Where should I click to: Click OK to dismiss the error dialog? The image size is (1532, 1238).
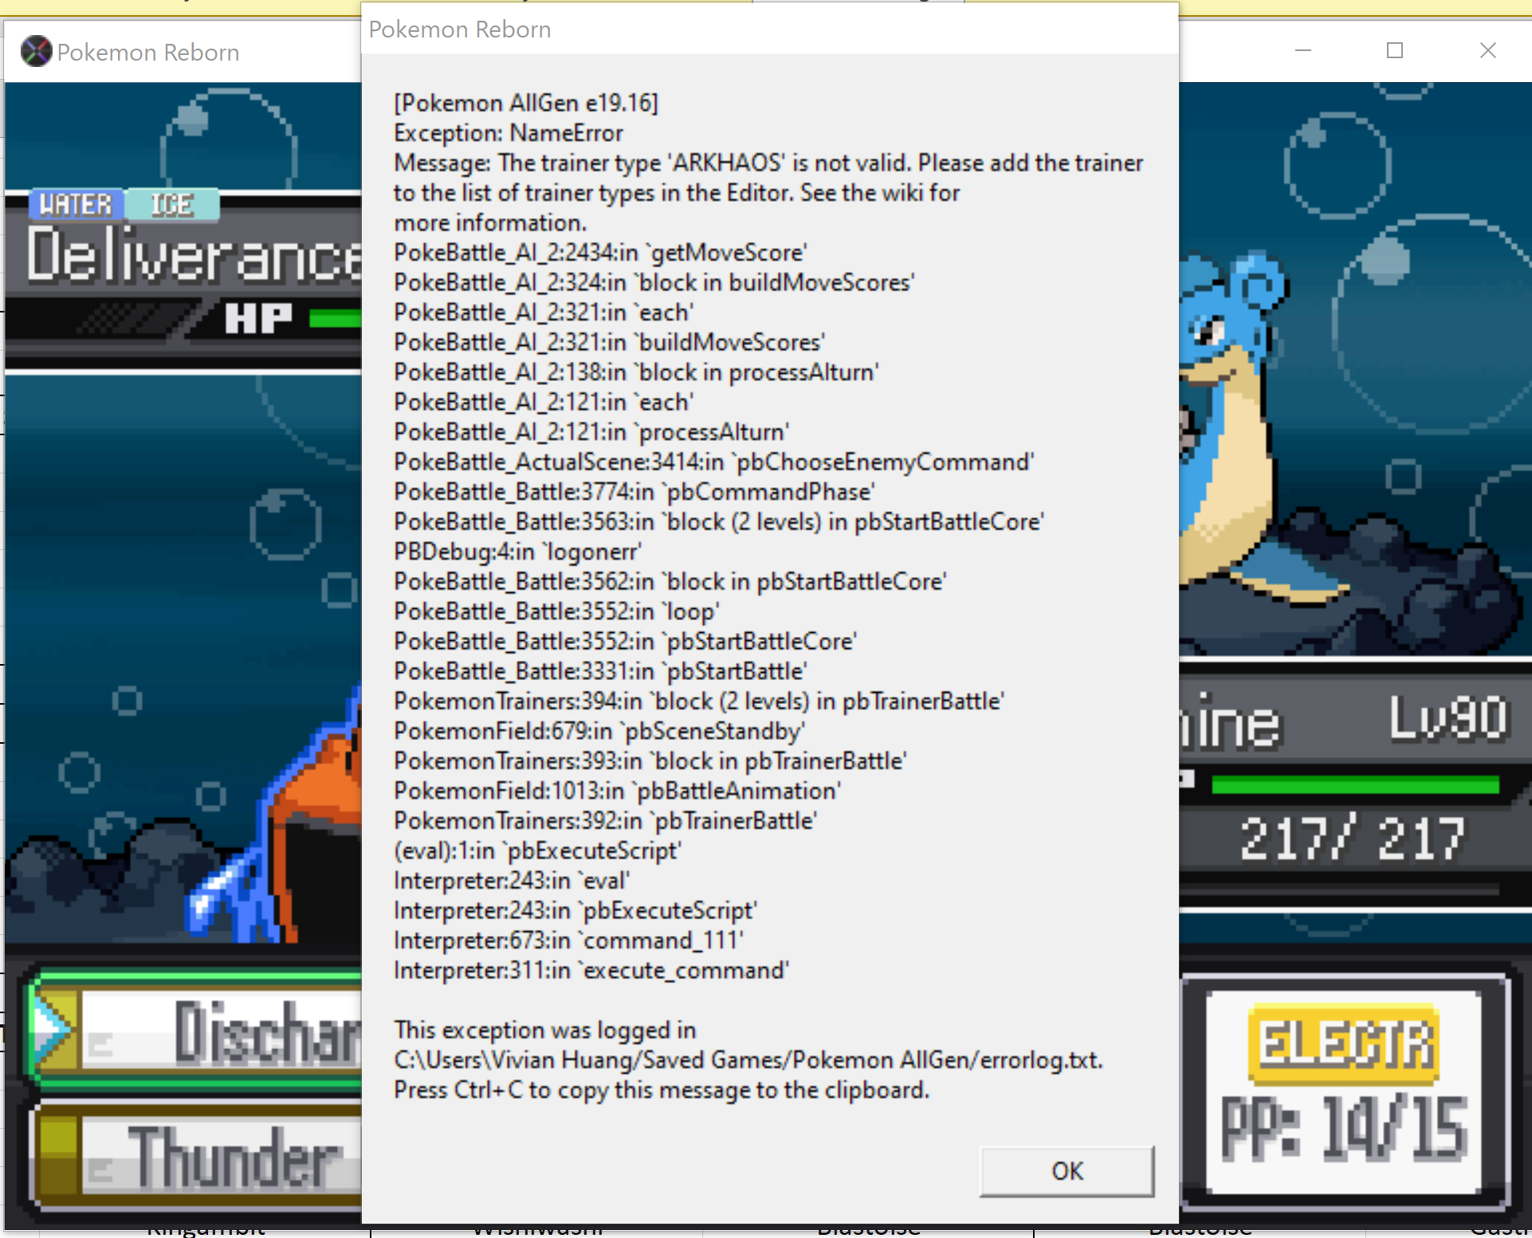1067,1170
